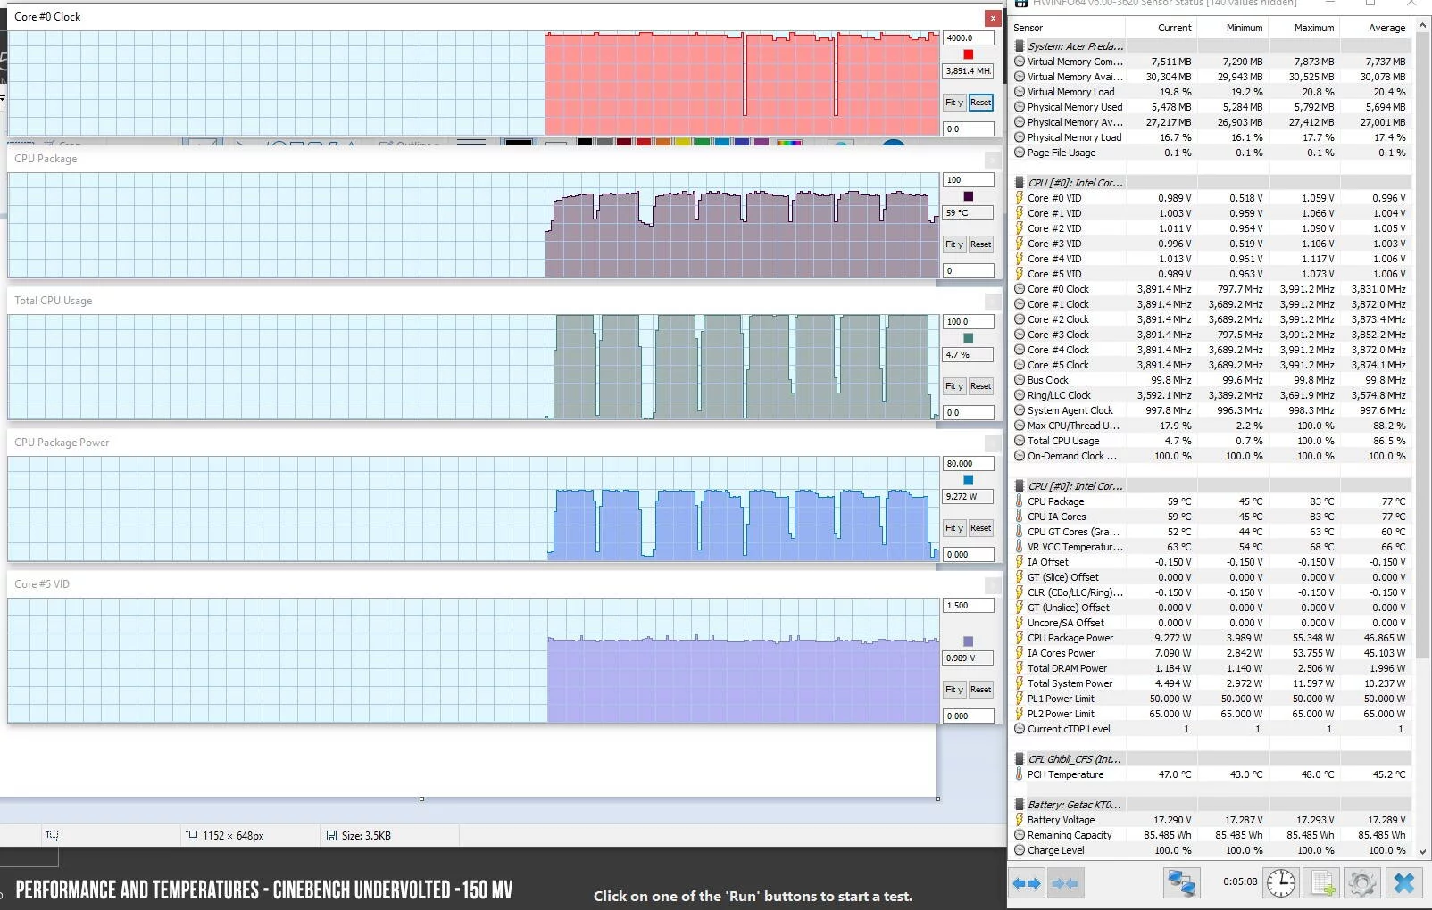Viewport: 1432px width, 910px height.
Task: Select the Core #3 Clock row text
Action: pyautogui.click(x=1058, y=335)
